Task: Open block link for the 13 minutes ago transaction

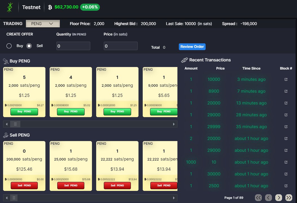Action: pyautogui.click(x=286, y=103)
